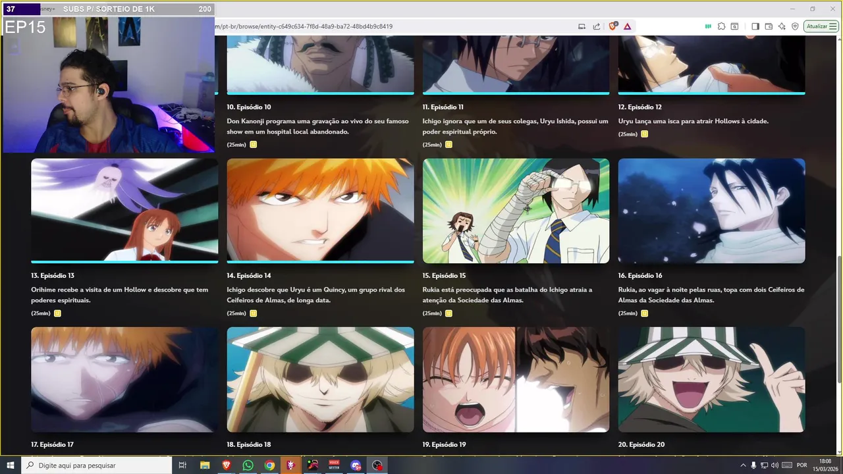Click the Brave Shields lion icon in address bar

(612, 26)
